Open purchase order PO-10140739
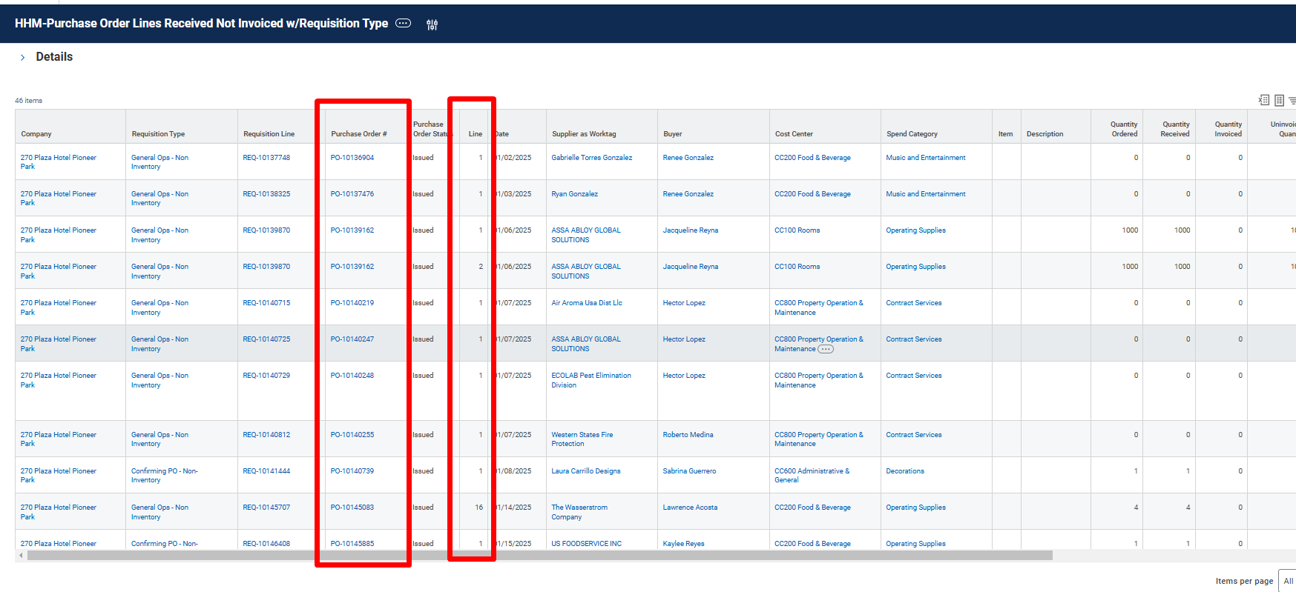The width and height of the screenshot is (1296, 592). coord(352,471)
